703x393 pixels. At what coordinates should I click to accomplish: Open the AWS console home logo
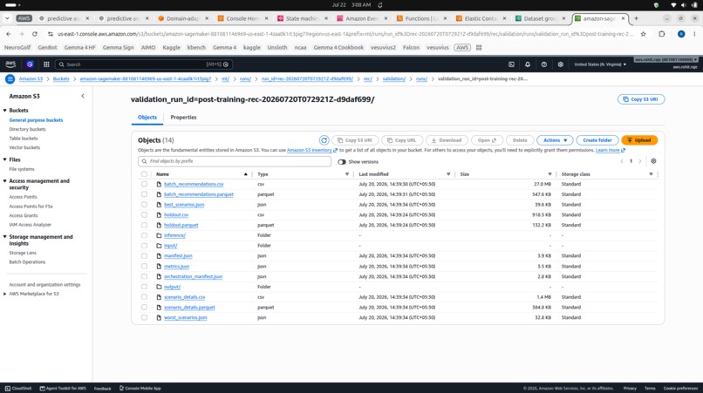click(10, 64)
